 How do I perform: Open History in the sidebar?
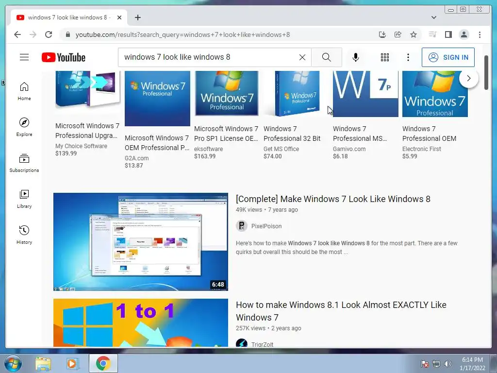pos(24,235)
